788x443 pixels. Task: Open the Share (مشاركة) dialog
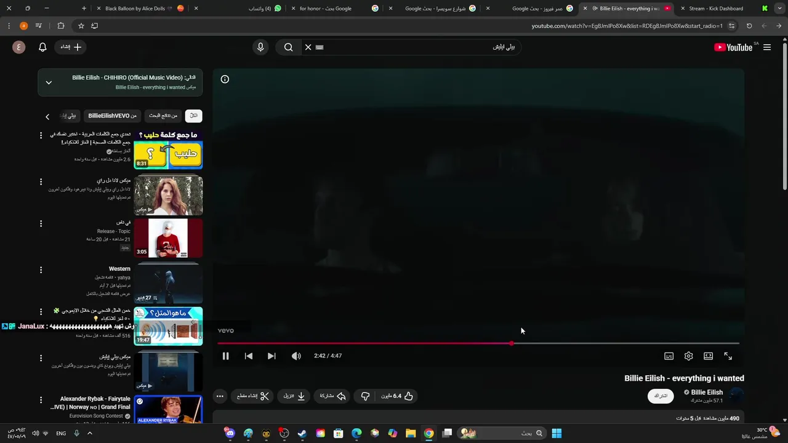coord(332,396)
